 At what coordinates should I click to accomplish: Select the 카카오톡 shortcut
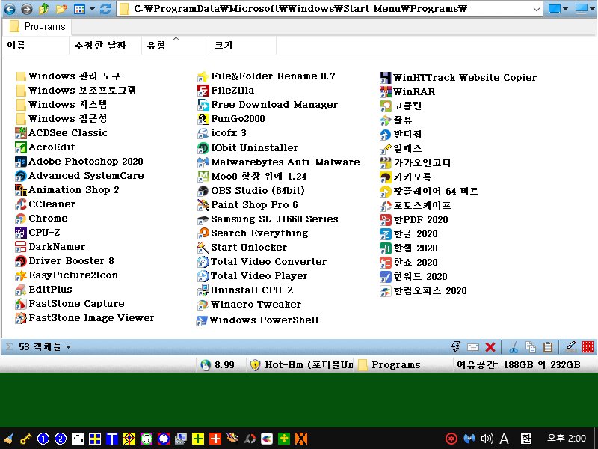coord(406,177)
